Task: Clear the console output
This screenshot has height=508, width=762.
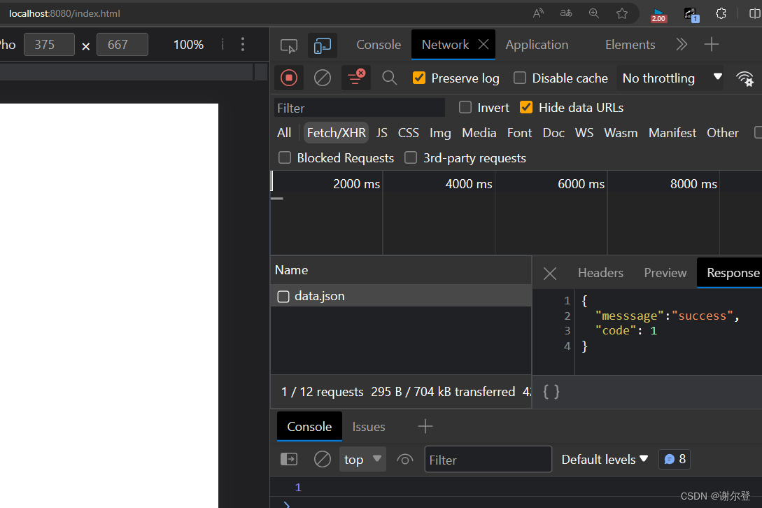Action: pos(322,459)
